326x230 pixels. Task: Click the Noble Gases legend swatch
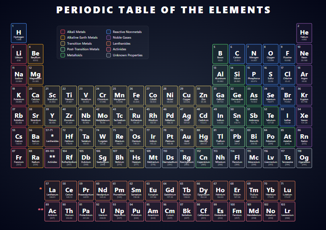tap(109, 38)
